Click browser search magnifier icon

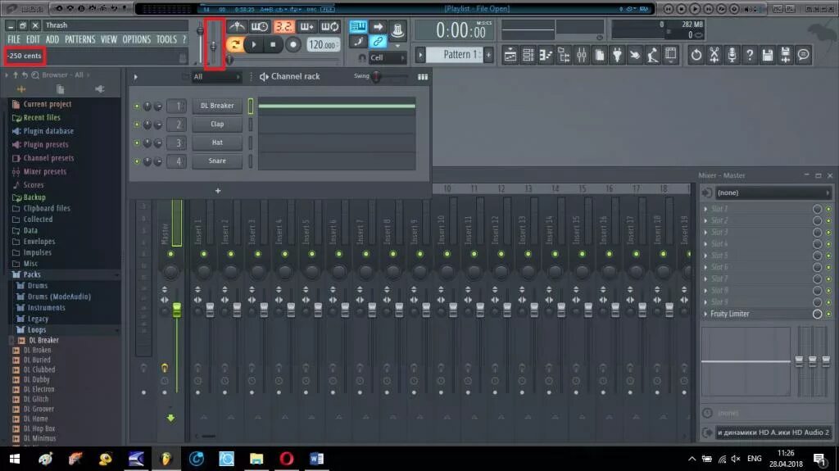(35, 75)
